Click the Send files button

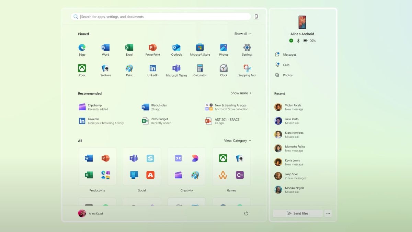[298, 213]
